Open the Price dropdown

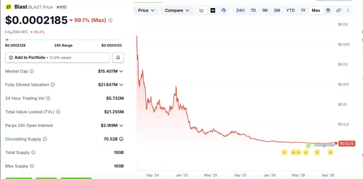tap(146, 10)
